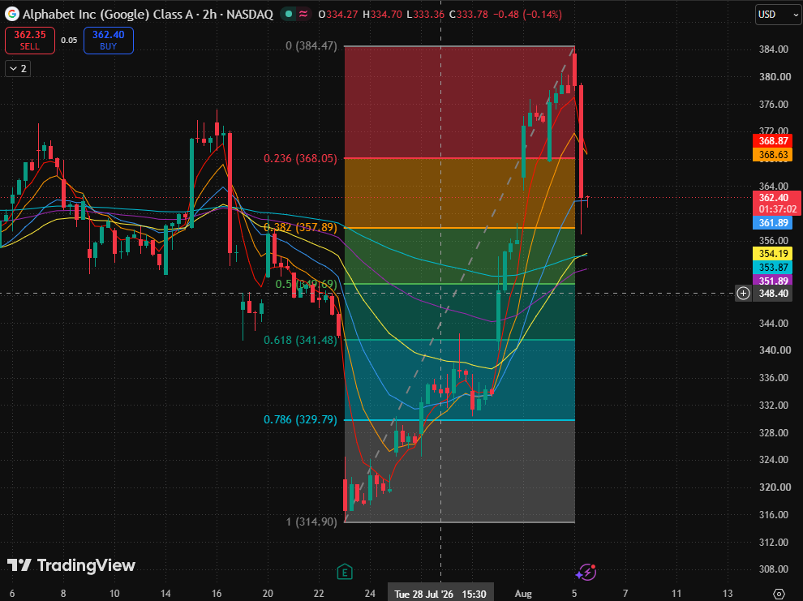Select the 0.382 (357.89) Fibonacci level label

pos(301,227)
